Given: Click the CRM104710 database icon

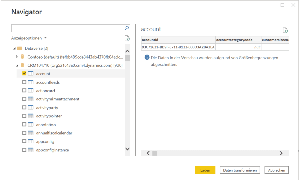Looking at the screenshot, I should click(22, 65).
